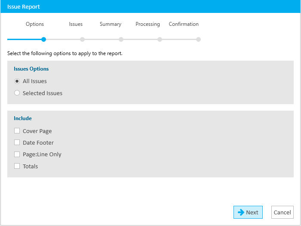Click the Summary step progress dot
The height and width of the screenshot is (226, 301).
(121, 40)
